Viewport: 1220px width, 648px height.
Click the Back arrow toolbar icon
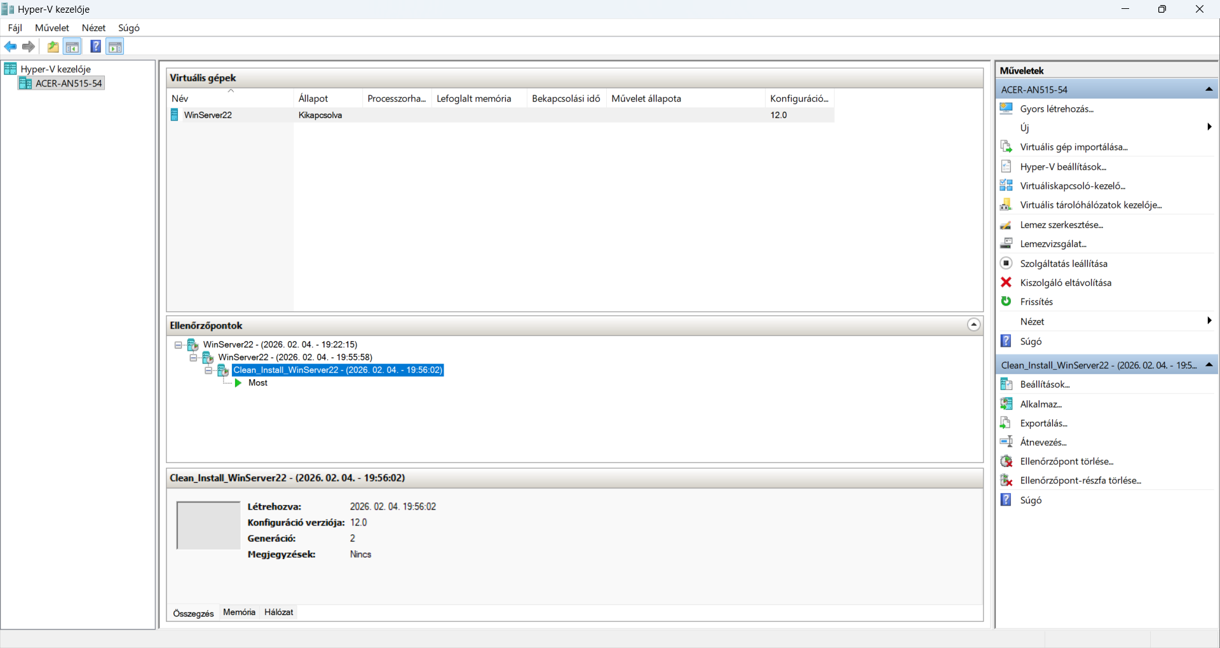[11, 46]
